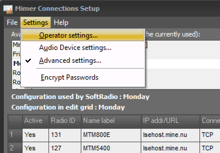
Task: Select the Radio ID cell 127
Action: (65, 148)
